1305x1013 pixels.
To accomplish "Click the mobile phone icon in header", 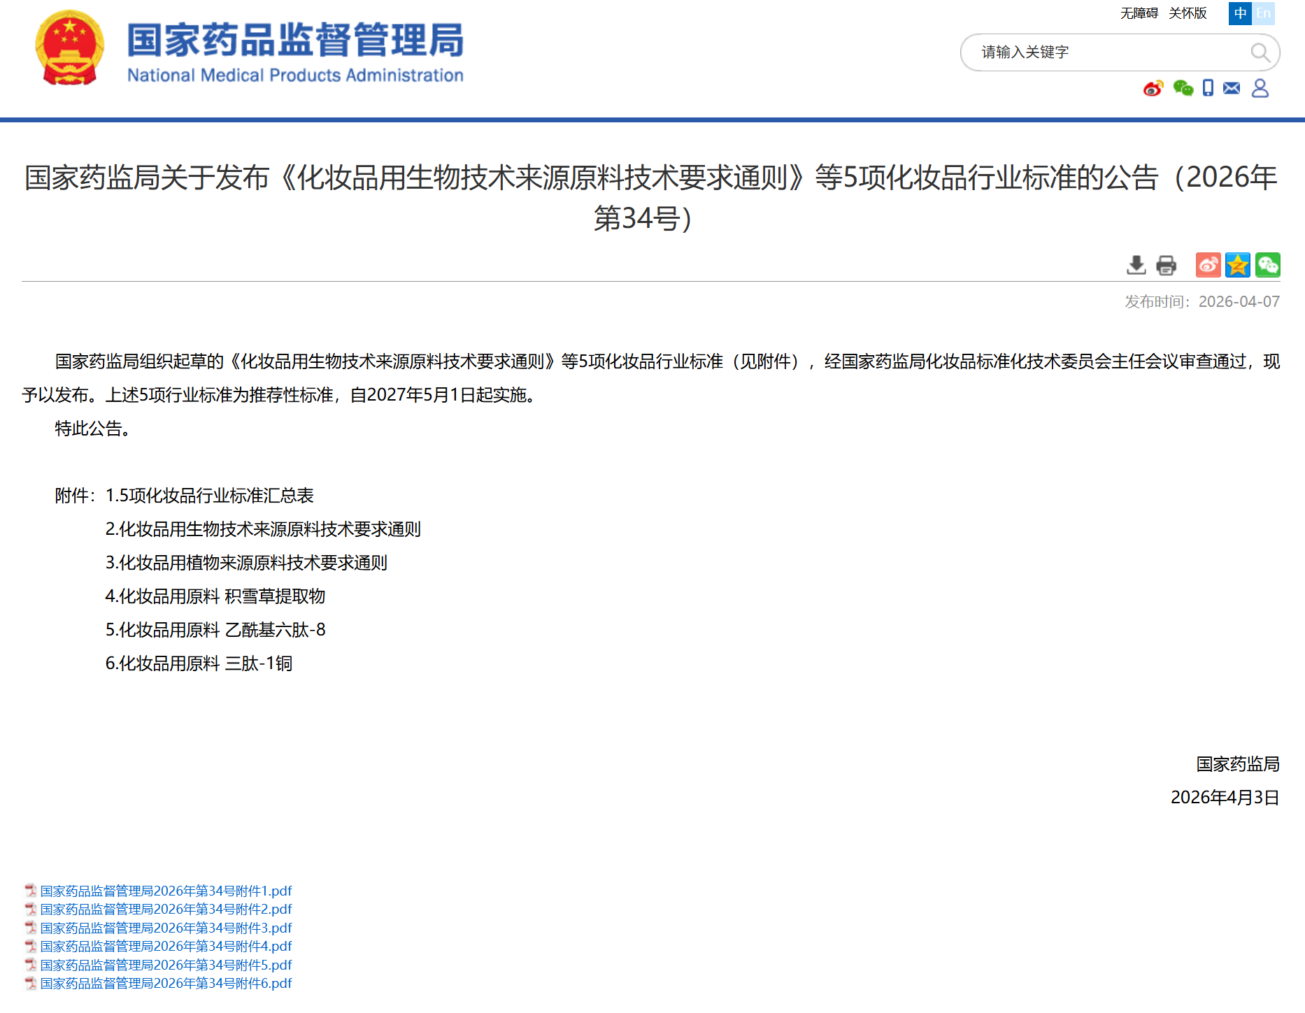I will click(1208, 88).
